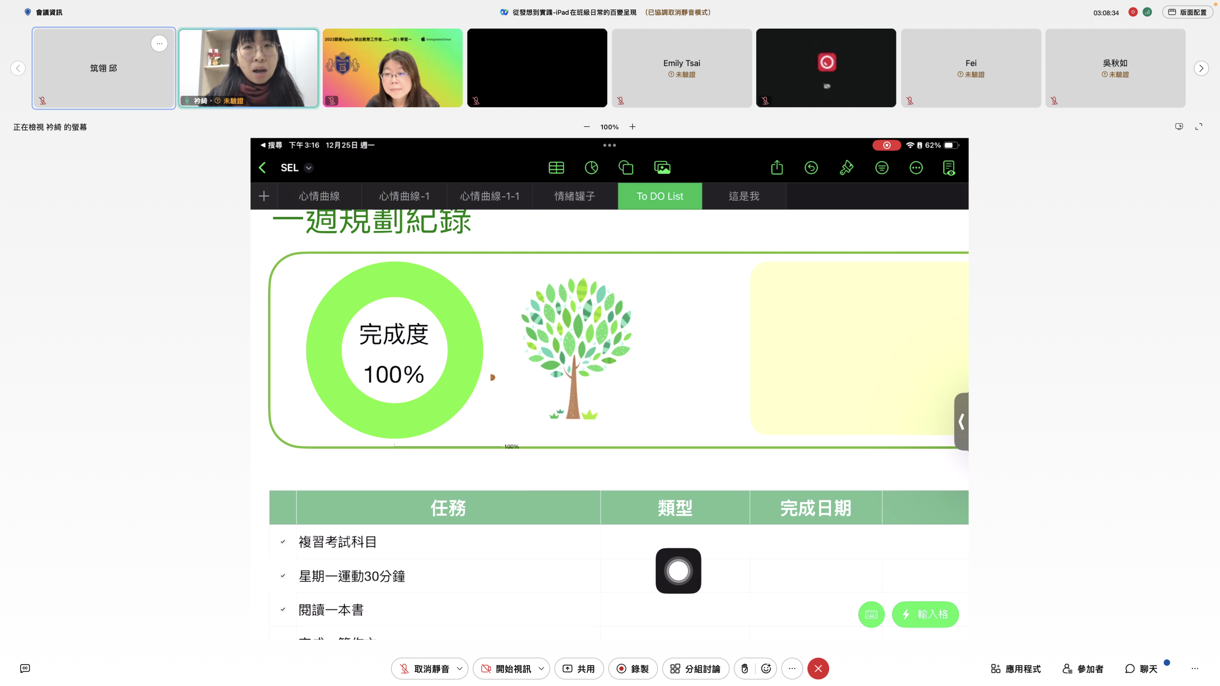Open audio options arrow beside 取消靜音
This screenshot has height=686, width=1220.
click(x=459, y=668)
